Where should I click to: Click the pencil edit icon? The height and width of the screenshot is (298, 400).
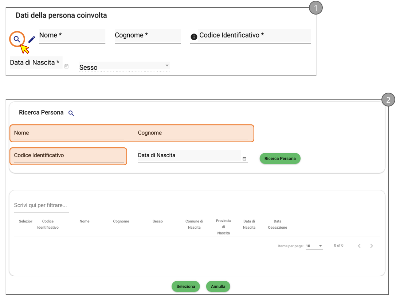(32, 39)
